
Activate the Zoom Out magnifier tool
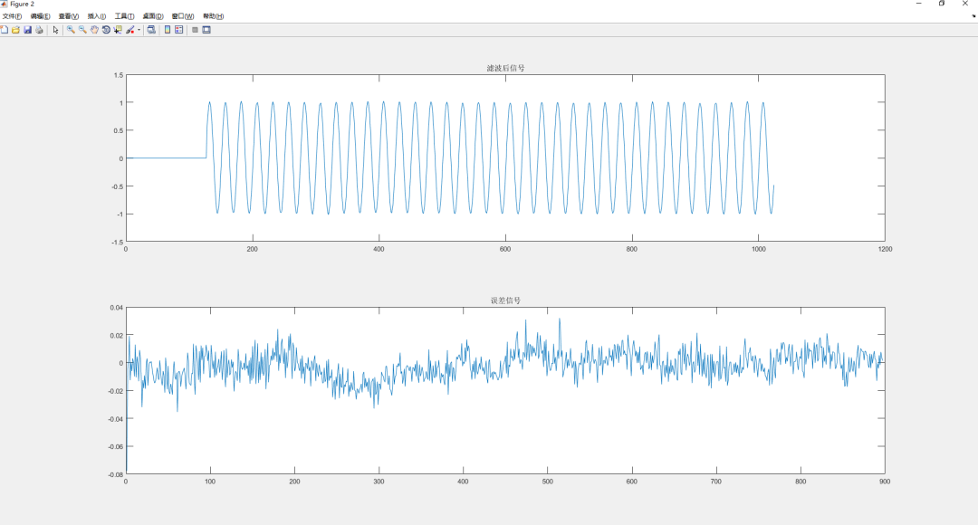(x=82, y=29)
